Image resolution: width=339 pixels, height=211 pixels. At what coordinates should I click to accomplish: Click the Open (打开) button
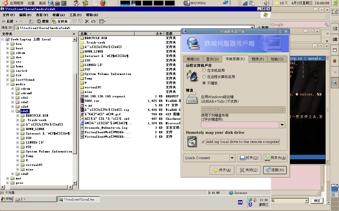249,158
